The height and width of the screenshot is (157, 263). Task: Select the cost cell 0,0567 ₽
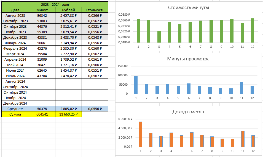[95, 76]
